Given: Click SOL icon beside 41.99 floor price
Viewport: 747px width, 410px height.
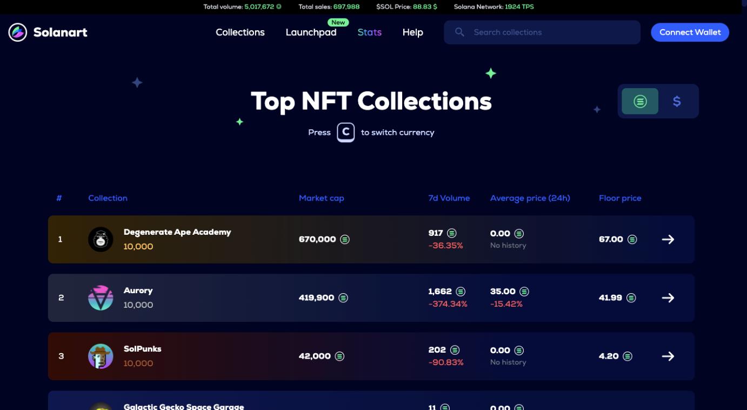Looking at the screenshot, I should tap(631, 297).
